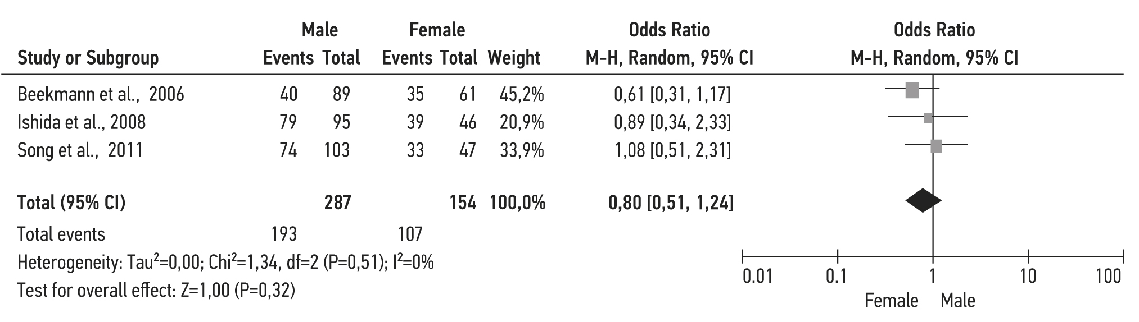Click the 0.1 tick label on the axis

point(837,277)
